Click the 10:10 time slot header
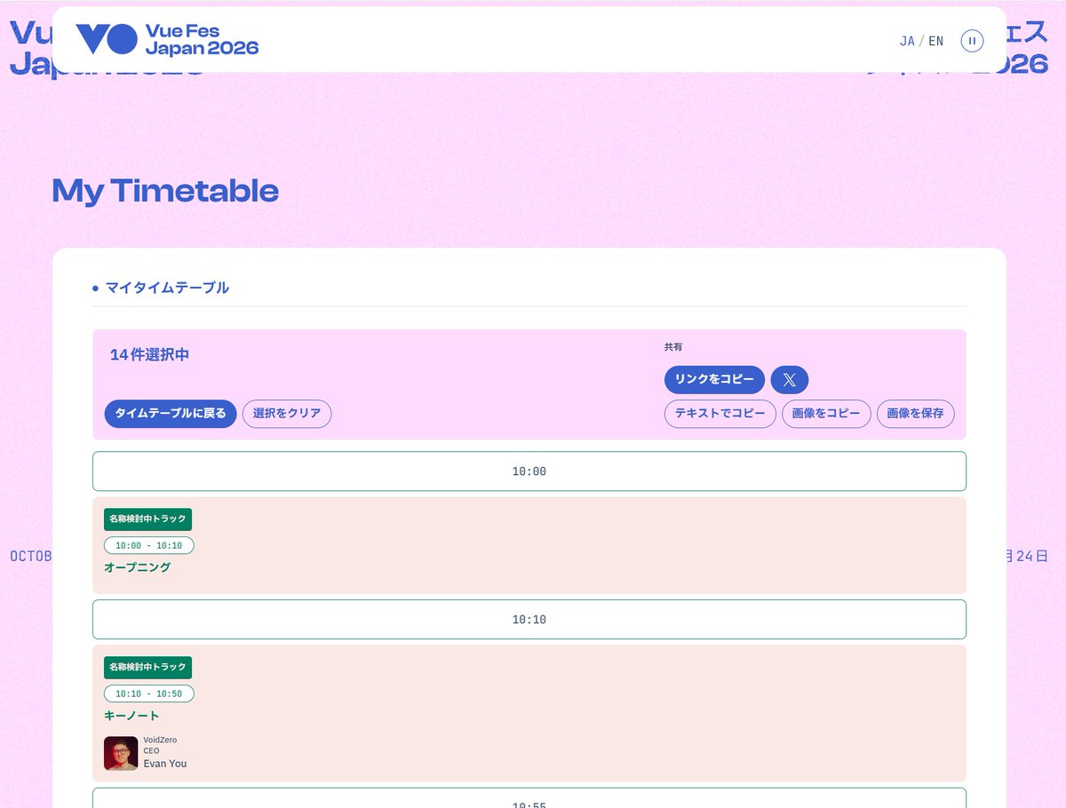The image size is (1066, 808). 529,620
